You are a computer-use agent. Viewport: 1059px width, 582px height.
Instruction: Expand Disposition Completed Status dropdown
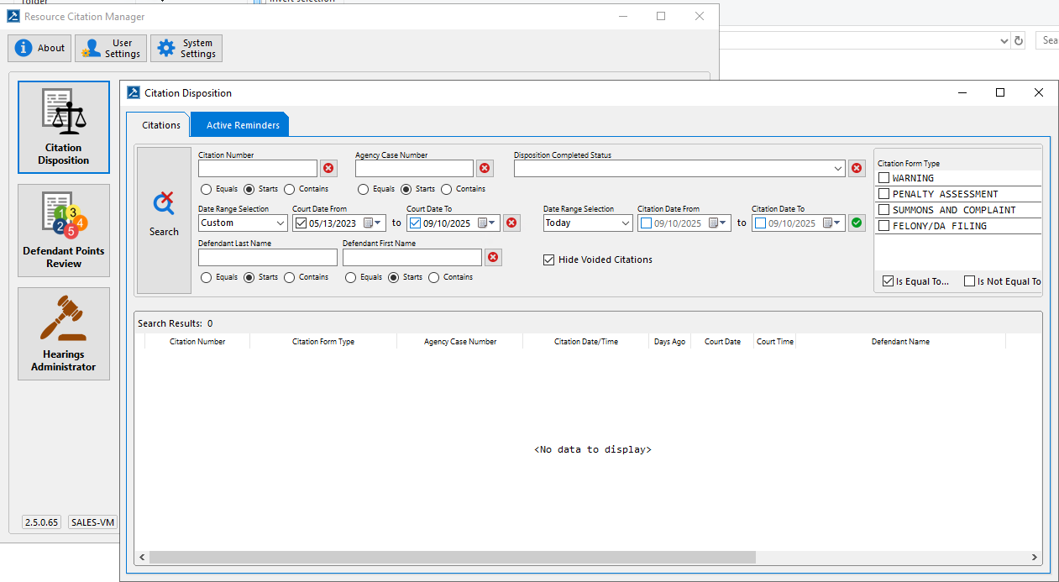838,169
